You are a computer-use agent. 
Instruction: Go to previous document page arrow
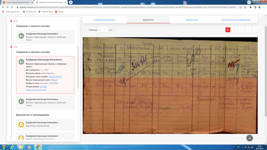(x=85, y=30)
